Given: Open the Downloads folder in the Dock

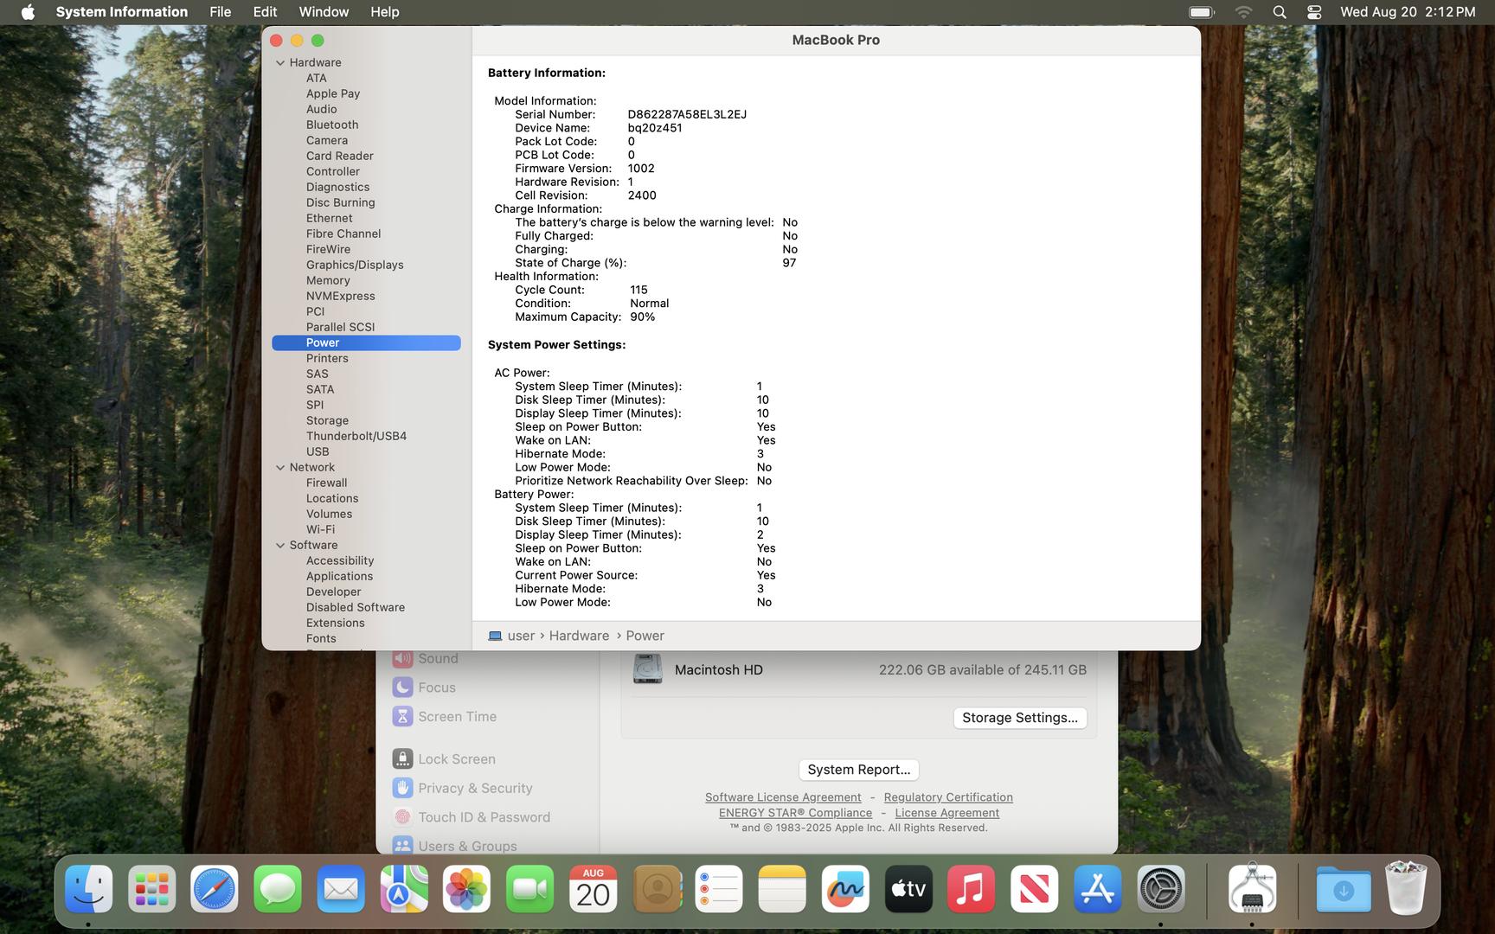Looking at the screenshot, I should tap(1344, 889).
